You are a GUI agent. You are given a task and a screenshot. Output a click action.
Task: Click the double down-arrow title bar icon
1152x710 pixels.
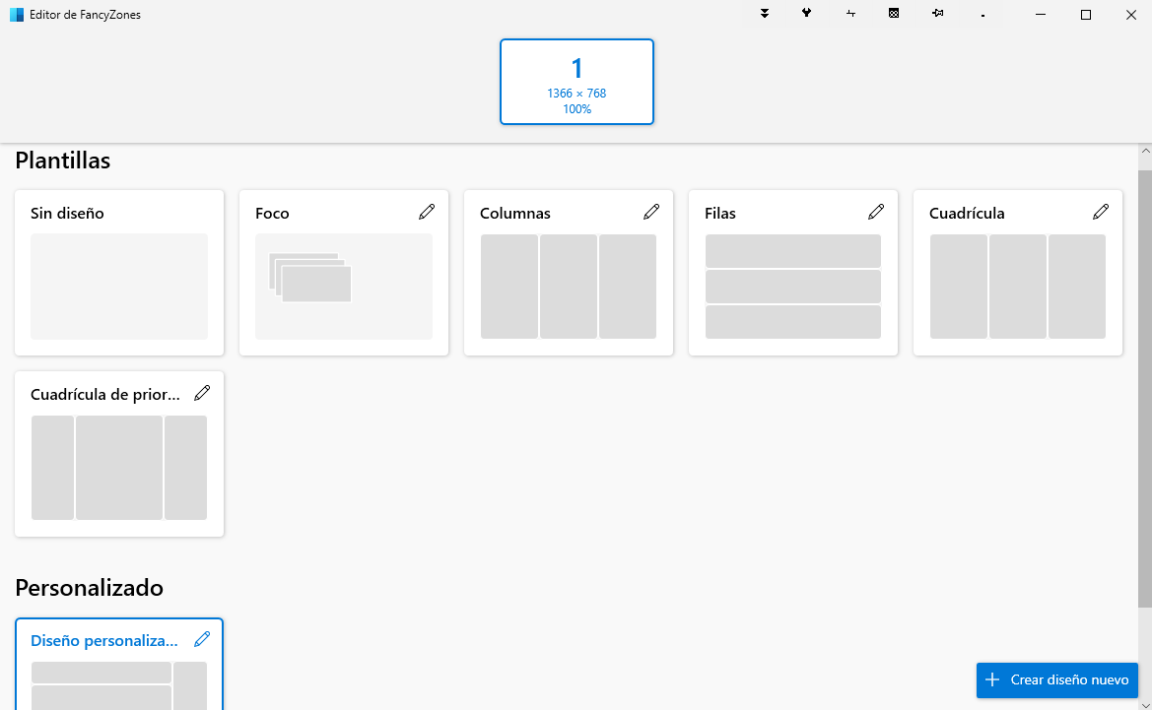coord(764,14)
